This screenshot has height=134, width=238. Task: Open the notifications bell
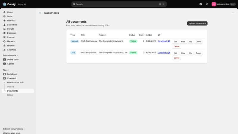click(x=207, y=4)
